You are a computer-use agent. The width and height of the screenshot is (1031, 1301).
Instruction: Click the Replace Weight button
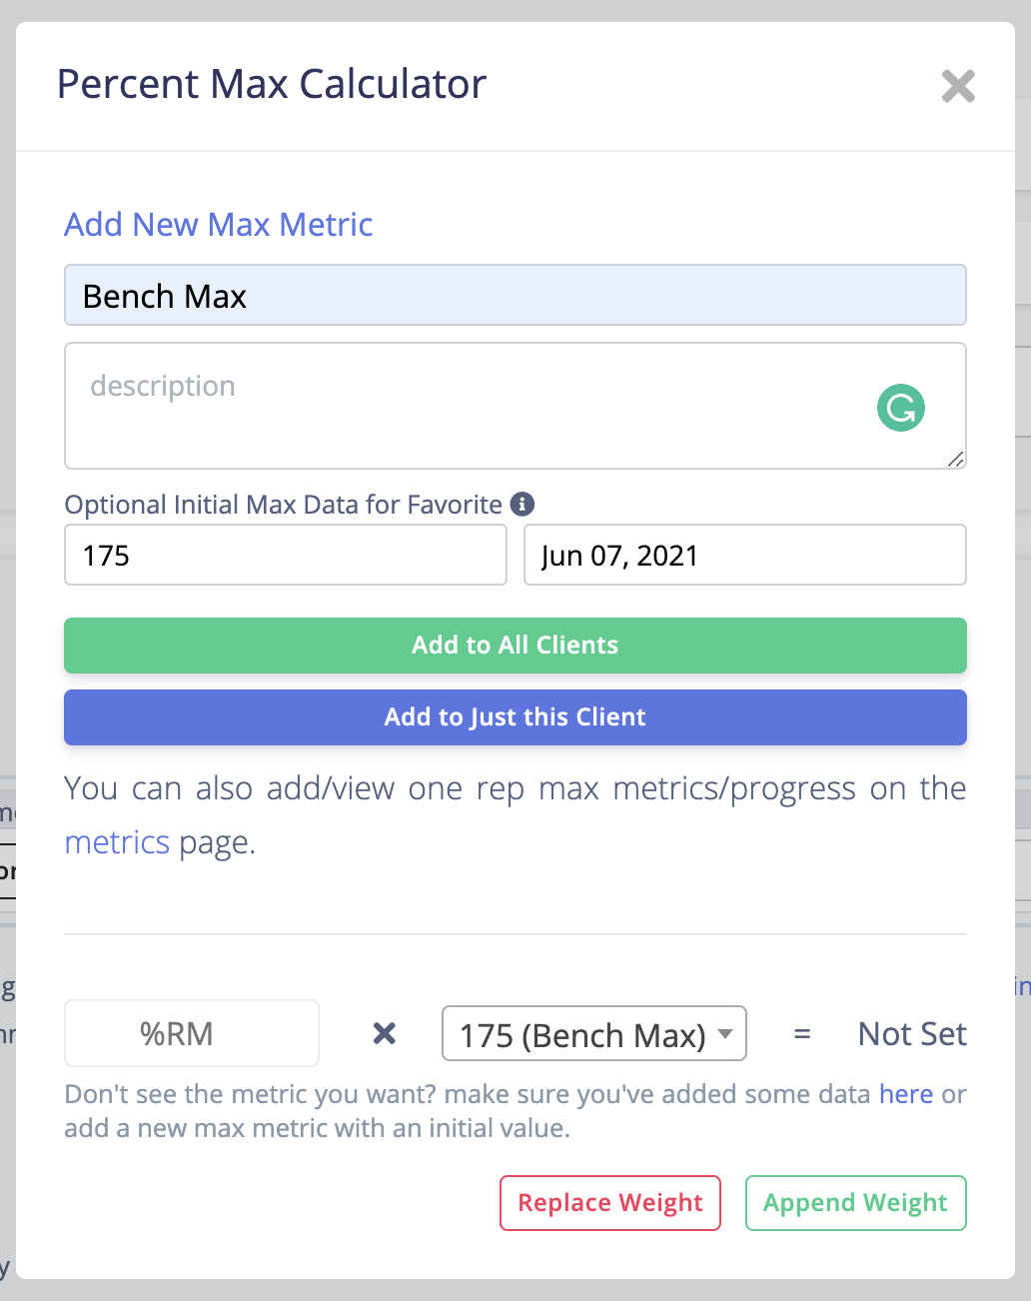pyautogui.click(x=609, y=1203)
